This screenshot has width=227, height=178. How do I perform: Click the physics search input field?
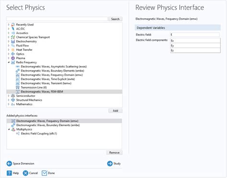coord(57,19)
